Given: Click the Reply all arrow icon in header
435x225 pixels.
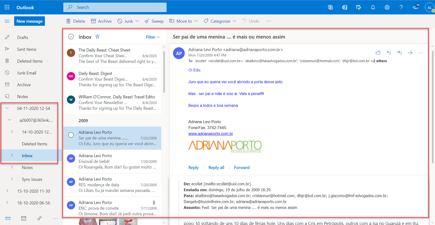Looking at the screenshot, I should pyautogui.click(x=400, y=53).
